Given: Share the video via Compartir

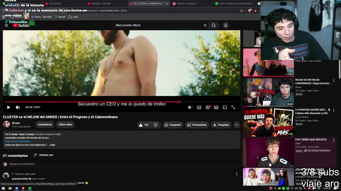Looking at the screenshot, I should click(173, 125).
